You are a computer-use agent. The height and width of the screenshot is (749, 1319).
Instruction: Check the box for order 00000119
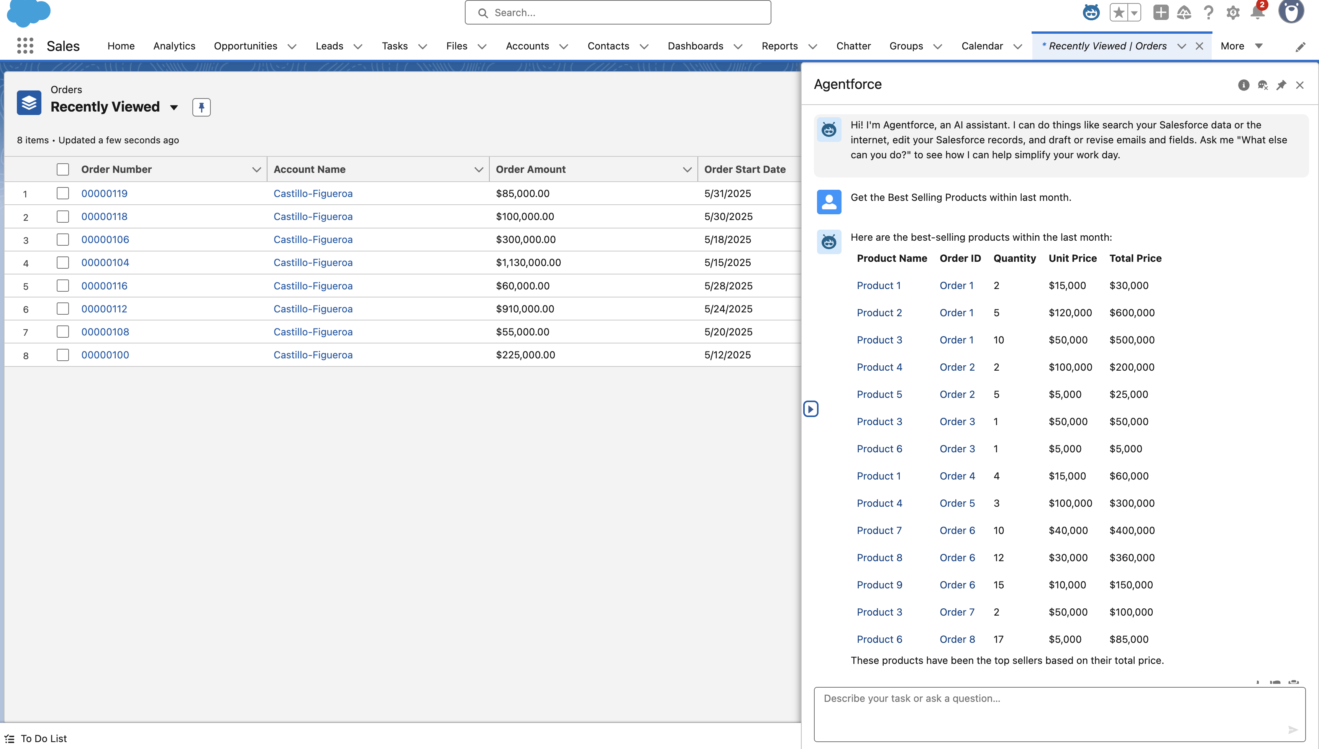tap(63, 194)
